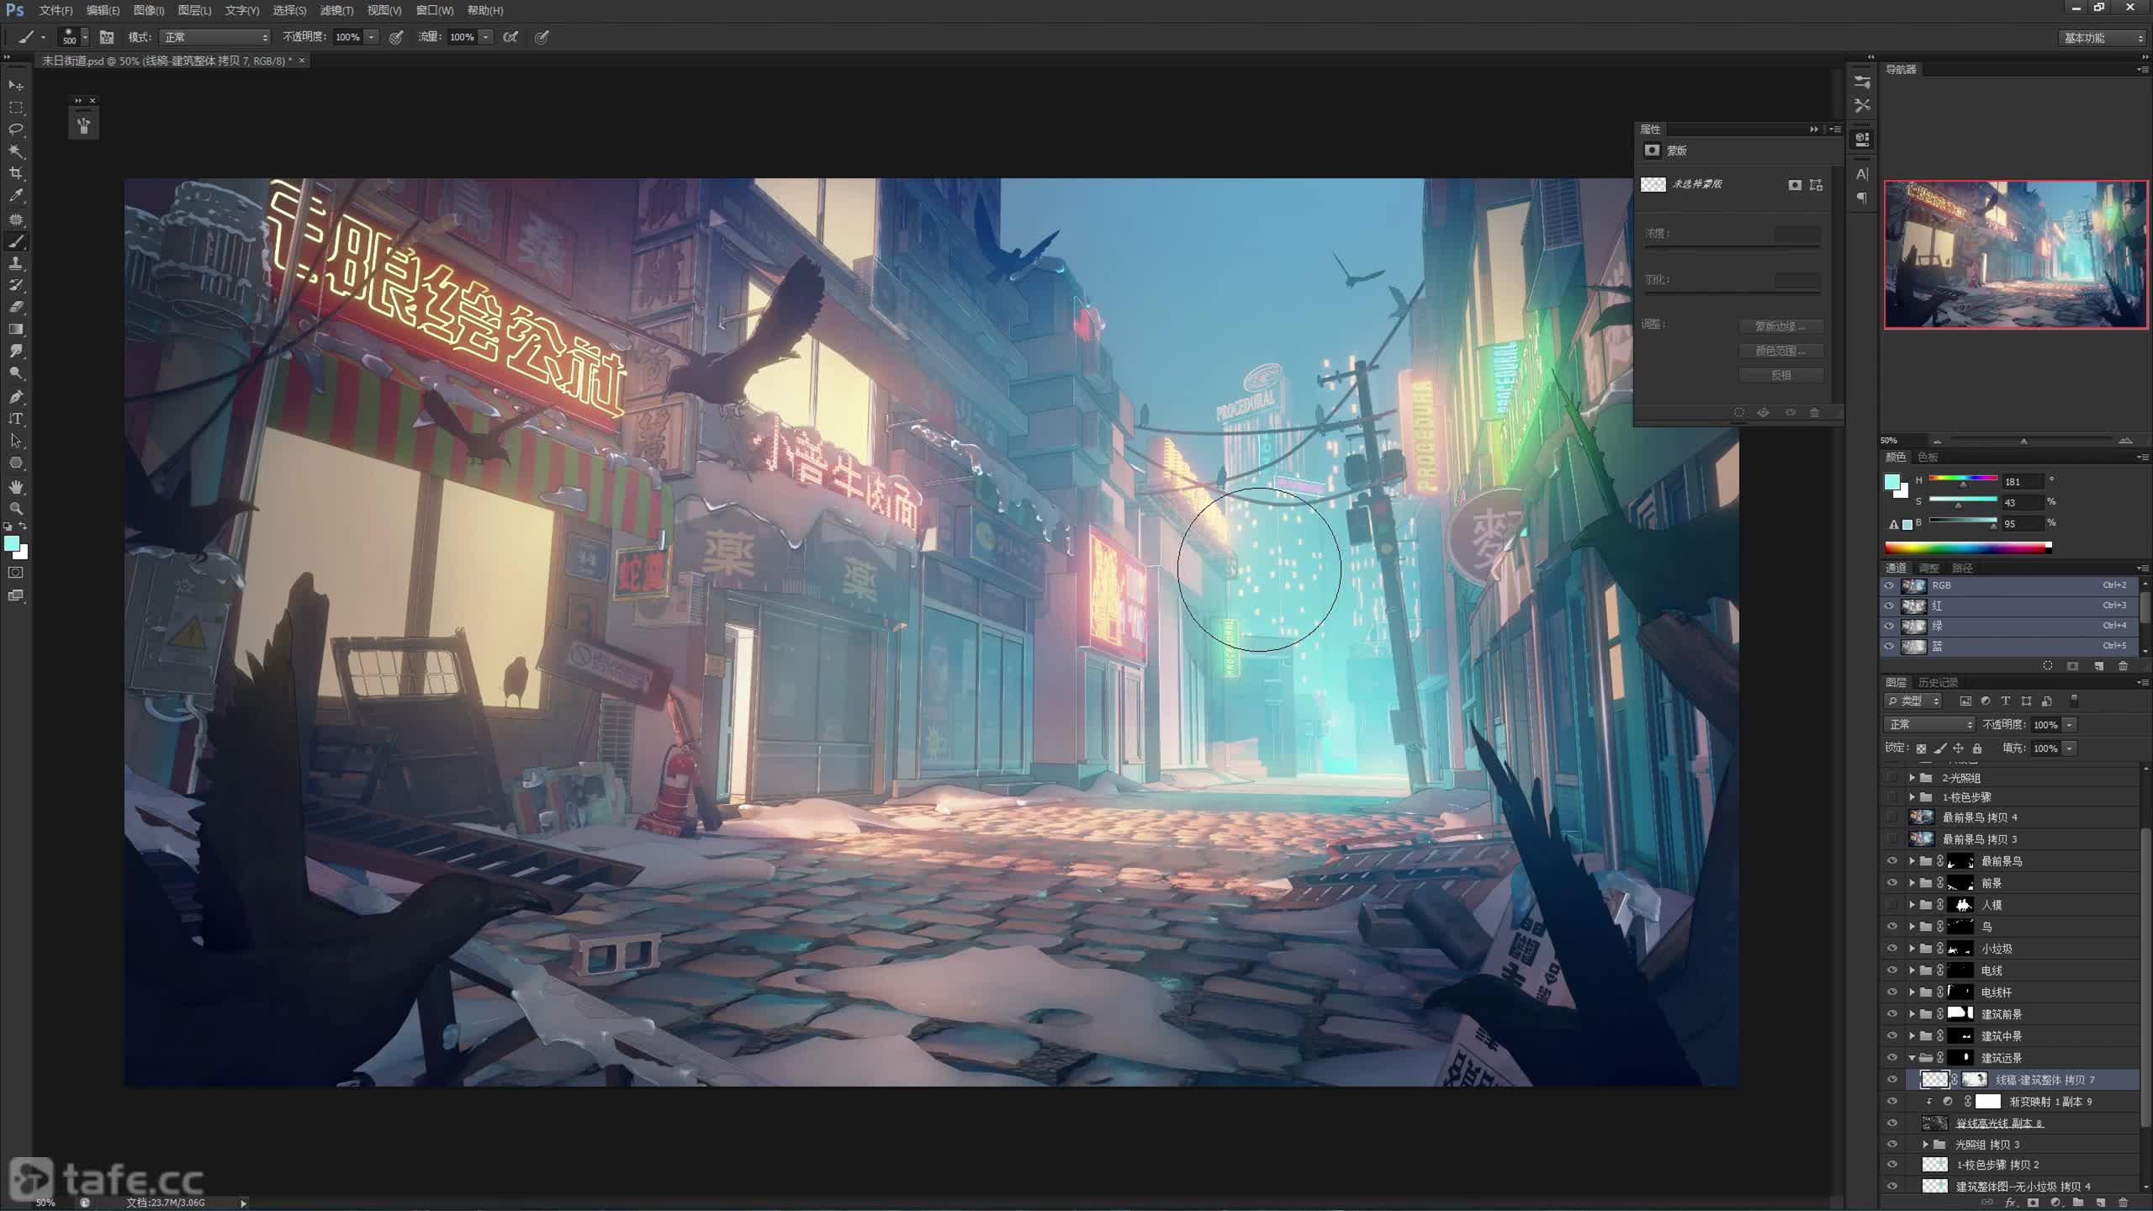Hide the 电线杆 group layer

[x=1892, y=992]
